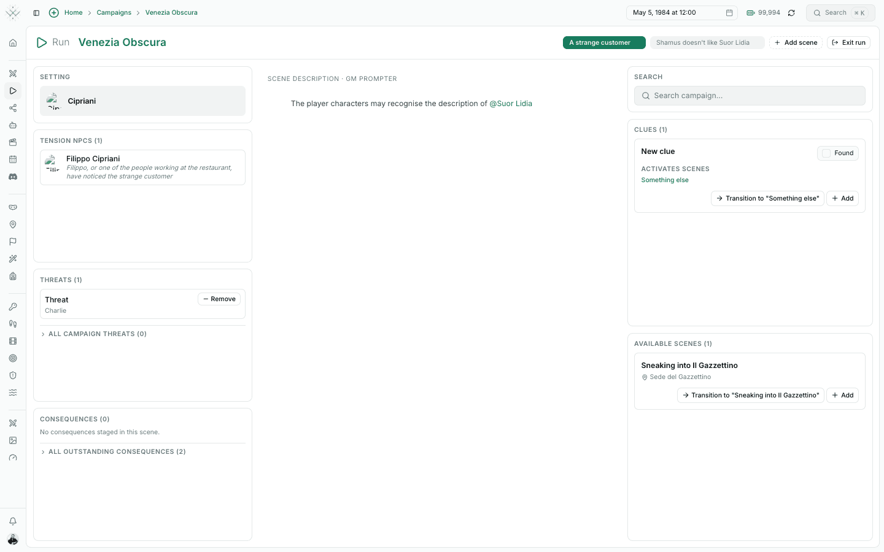
Task: Open the shield alert sidebar icon
Action: pos(13,375)
